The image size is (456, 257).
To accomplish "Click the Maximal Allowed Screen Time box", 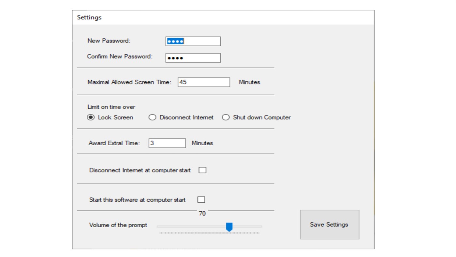I will click(204, 82).
